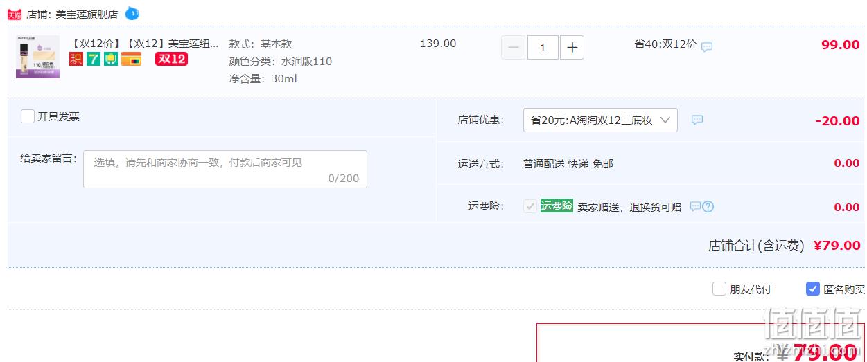The width and height of the screenshot is (867, 362).
Task: Uncheck the 匿名购买 anonymous purchase checkbox
Action: (x=813, y=289)
